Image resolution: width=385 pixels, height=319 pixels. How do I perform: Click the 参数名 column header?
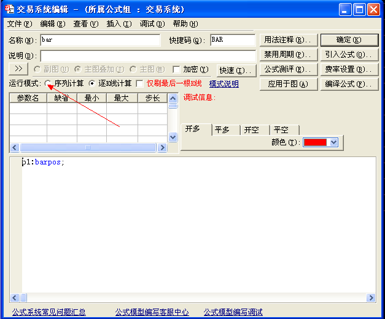pos(28,98)
